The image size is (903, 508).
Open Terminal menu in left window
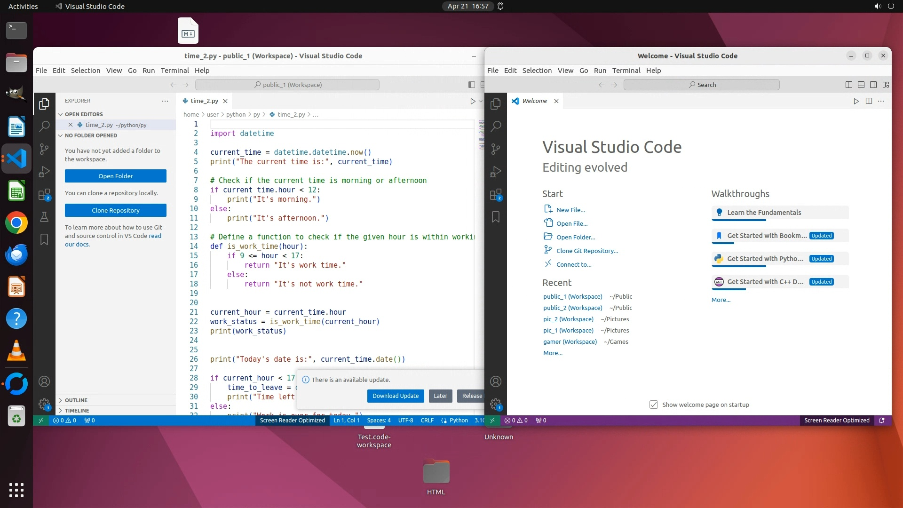point(174,71)
